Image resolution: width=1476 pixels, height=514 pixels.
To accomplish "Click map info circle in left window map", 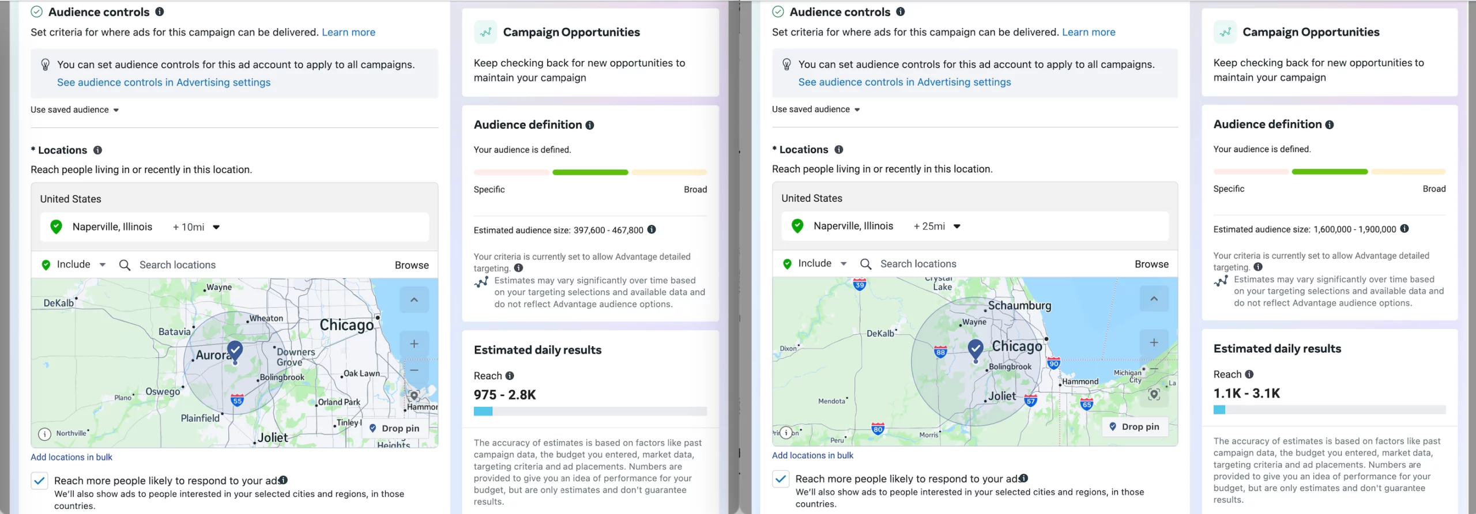I will pyautogui.click(x=44, y=434).
